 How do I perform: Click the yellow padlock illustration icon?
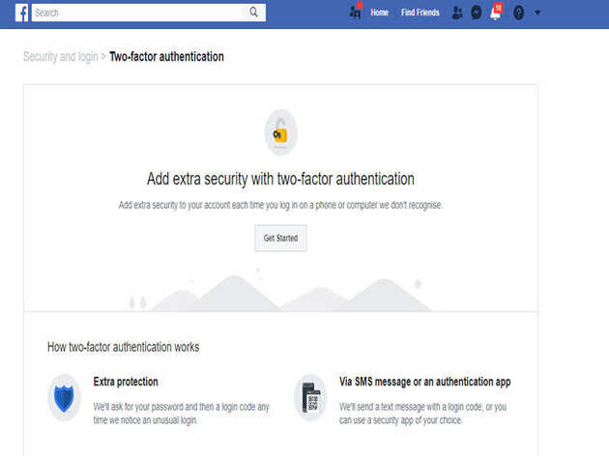(280, 132)
